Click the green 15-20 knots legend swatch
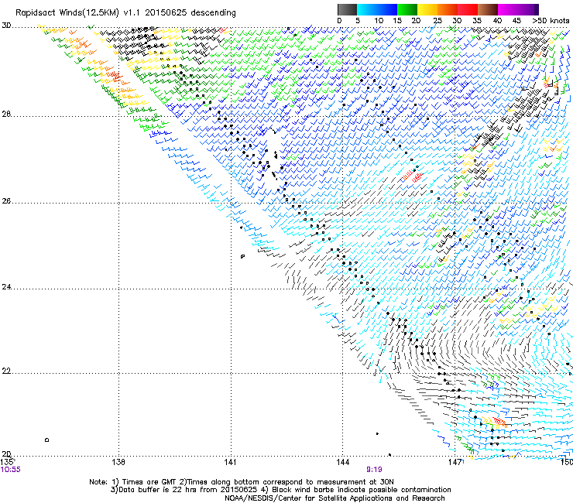The height and width of the screenshot is (503, 573). pos(407,9)
